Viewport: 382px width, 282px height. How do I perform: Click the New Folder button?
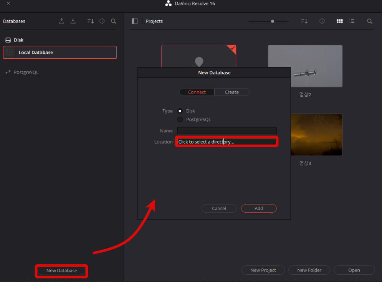[309, 270]
